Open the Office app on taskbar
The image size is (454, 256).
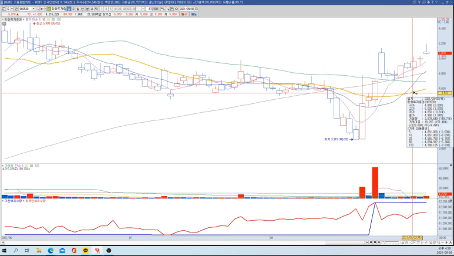[x=74, y=251]
